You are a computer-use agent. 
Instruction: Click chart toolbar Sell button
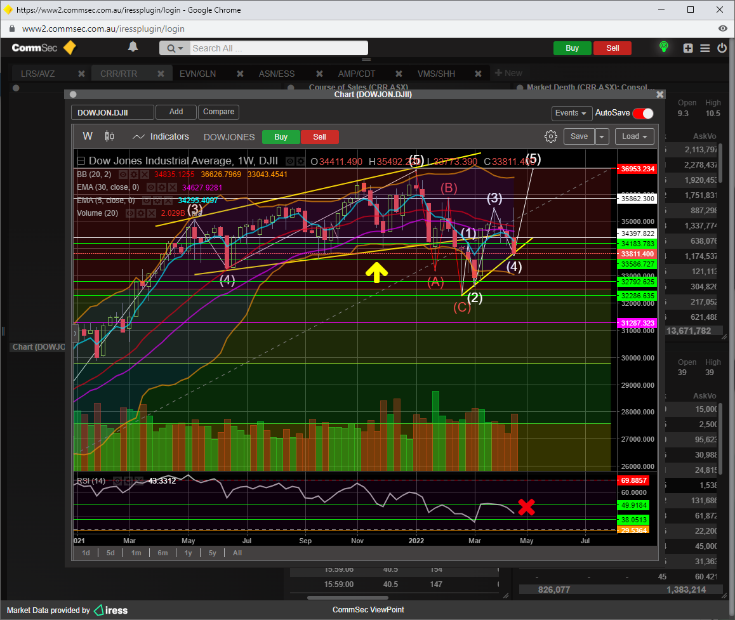coord(320,137)
